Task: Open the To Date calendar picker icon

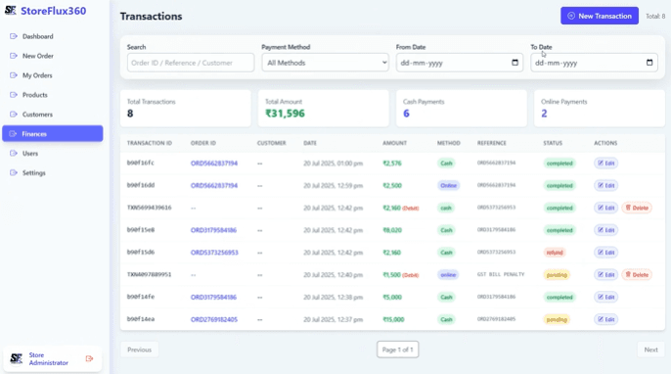Action: tap(649, 63)
